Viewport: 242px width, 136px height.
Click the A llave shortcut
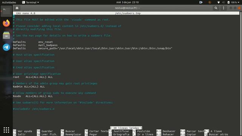pyautogui.click(x=213, y=131)
